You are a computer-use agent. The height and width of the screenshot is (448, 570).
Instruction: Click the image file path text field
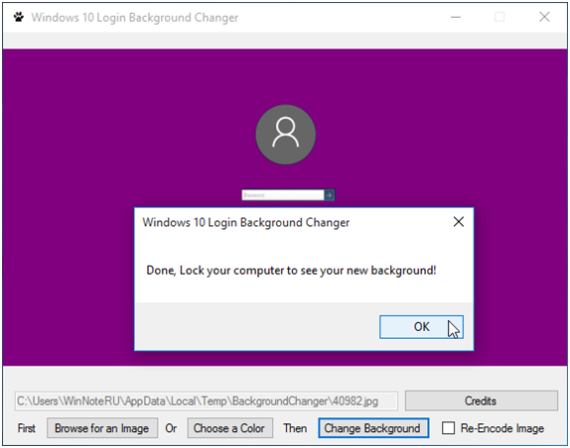207,401
